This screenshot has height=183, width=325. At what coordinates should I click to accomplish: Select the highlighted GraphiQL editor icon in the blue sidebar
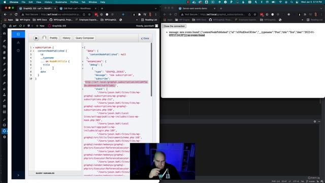click(18, 34)
